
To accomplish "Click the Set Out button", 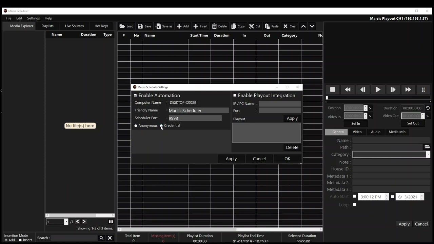I will pos(413,123).
